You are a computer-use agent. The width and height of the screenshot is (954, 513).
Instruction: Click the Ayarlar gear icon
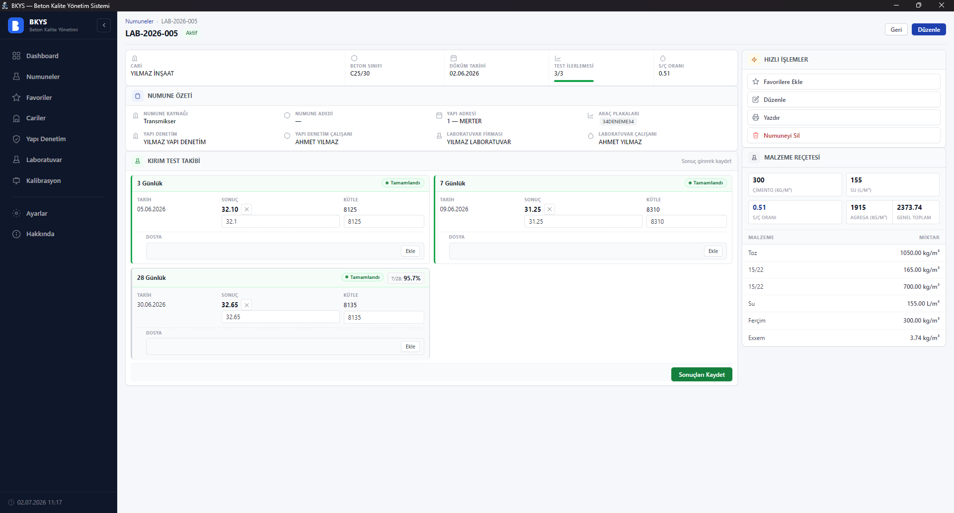pyautogui.click(x=16, y=213)
